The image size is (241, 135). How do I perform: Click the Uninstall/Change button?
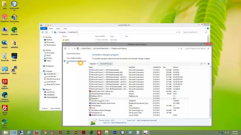(105, 64)
